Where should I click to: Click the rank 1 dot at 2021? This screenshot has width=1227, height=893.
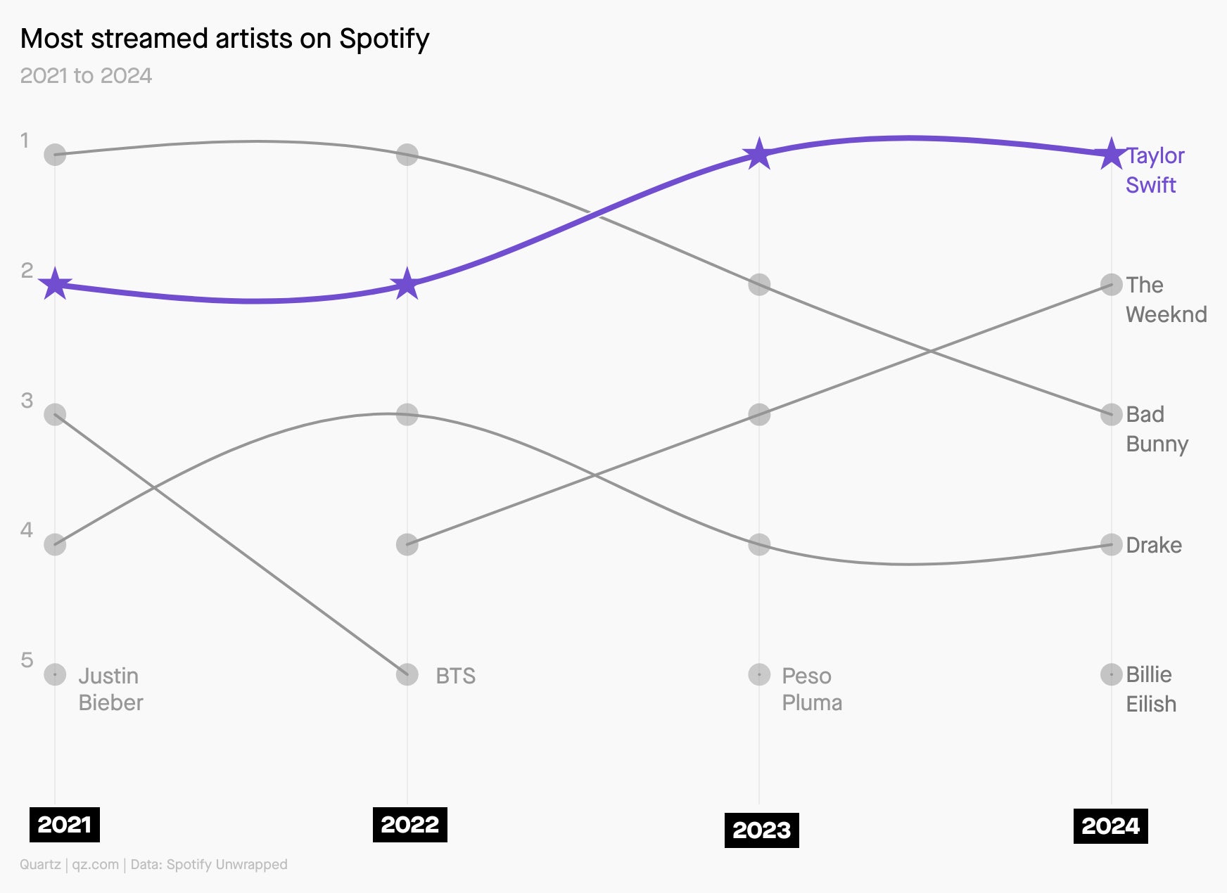click(x=55, y=154)
